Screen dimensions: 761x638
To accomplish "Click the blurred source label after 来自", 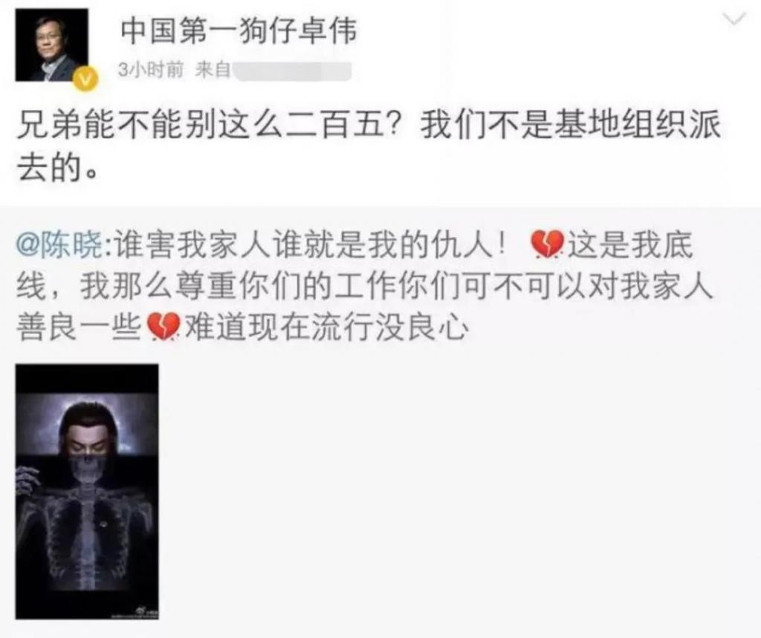I will pos(293,71).
